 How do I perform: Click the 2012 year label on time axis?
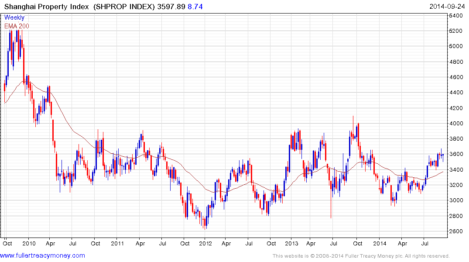tap(205, 243)
